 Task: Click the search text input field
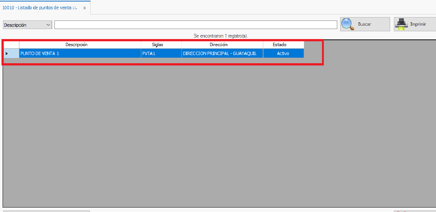tap(196, 25)
